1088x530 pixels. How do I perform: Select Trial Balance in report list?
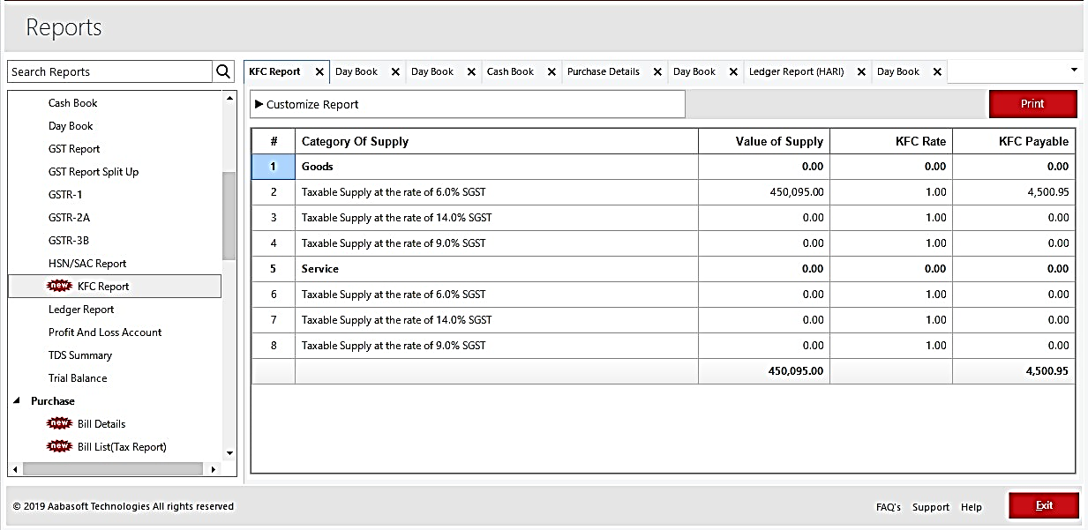(78, 378)
